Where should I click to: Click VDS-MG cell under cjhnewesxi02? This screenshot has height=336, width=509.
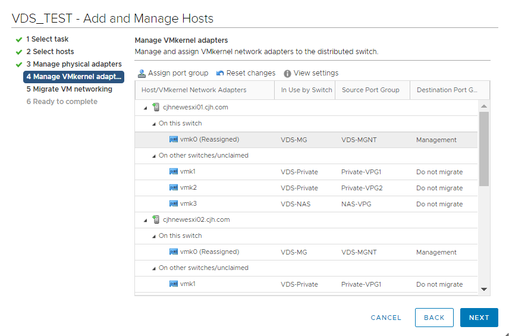(294, 252)
